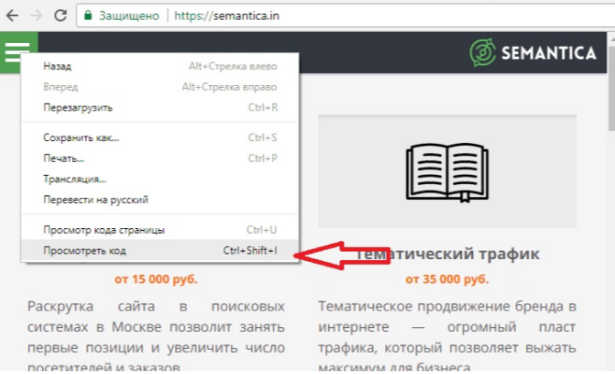615x374 pixels.
Task: Click 'Трансляция...' in the context menu
Action: (75, 179)
